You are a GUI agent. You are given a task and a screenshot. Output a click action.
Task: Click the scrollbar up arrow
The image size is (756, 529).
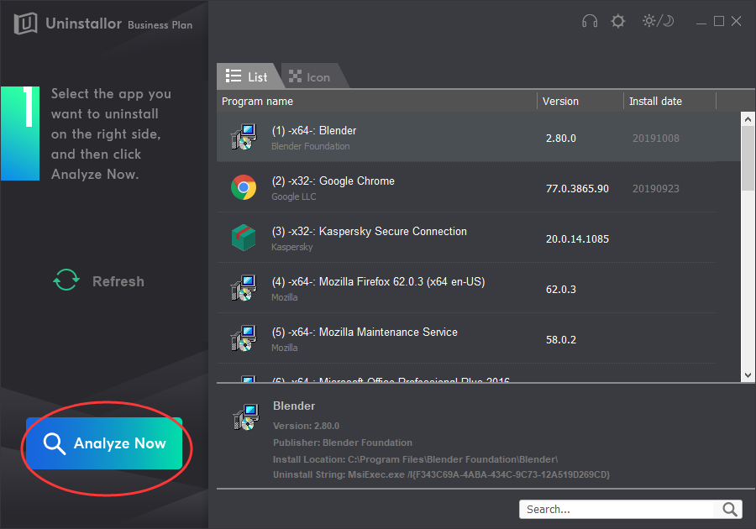[748, 119]
